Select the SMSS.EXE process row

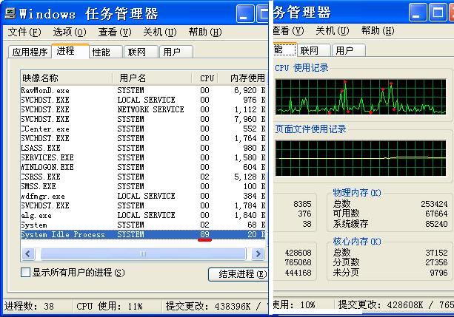(144, 186)
